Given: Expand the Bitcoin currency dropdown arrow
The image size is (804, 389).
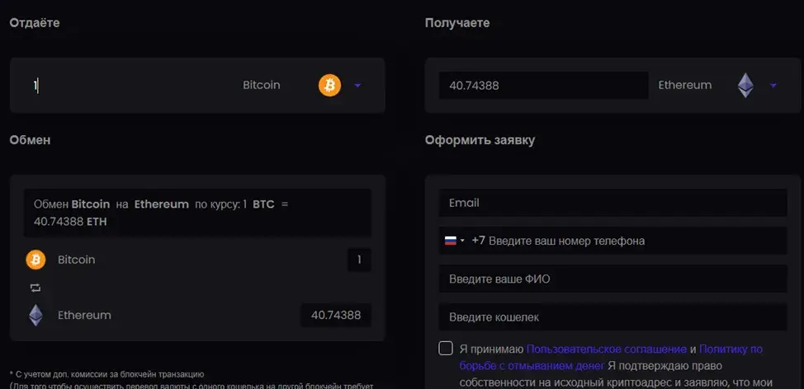Looking at the screenshot, I should [x=358, y=86].
